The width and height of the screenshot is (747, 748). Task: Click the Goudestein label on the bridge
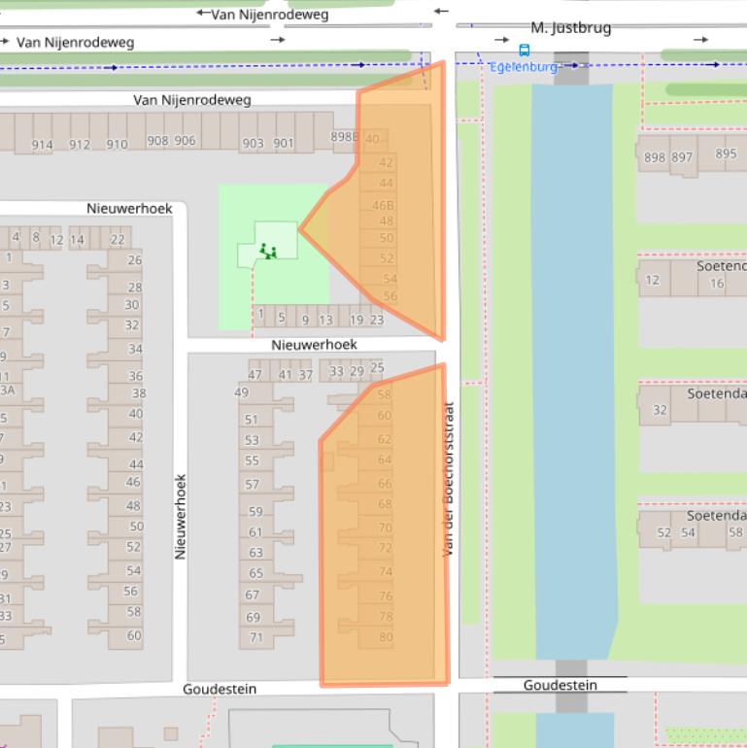pos(560,685)
